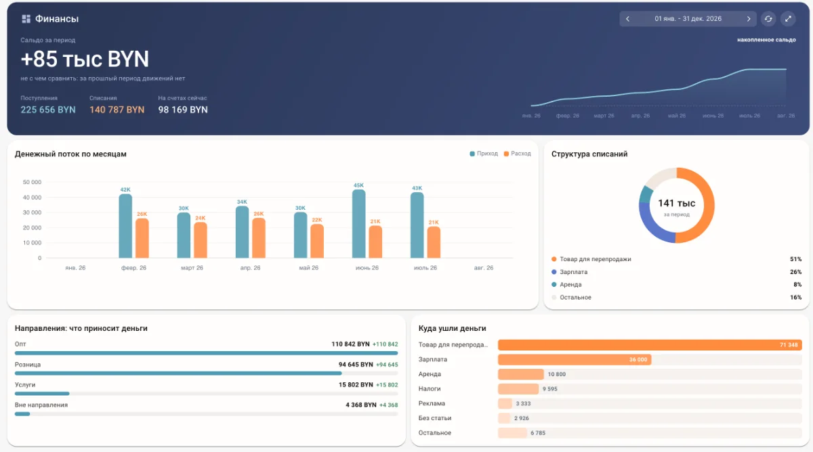Image resolution: width=813 pixels, height=452 pixels.
Task: Click the Финансы page title
Action: 57,19
